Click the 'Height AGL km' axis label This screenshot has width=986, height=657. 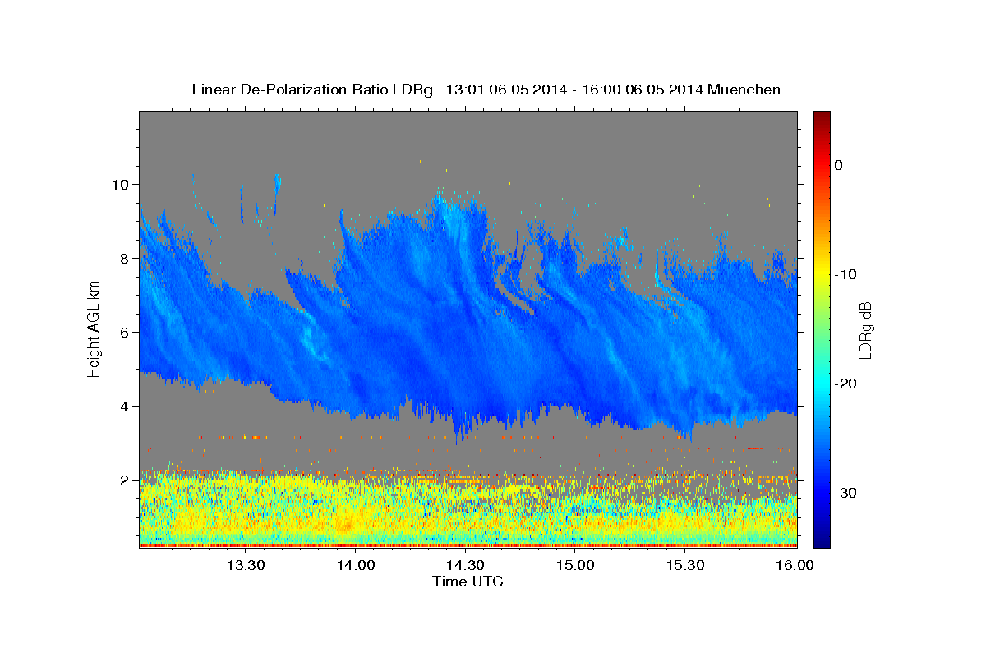[94, 328]
